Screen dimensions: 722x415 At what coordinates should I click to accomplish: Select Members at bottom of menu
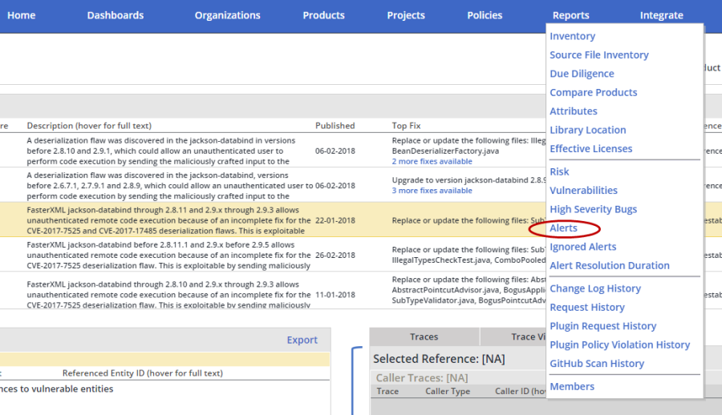click(x=572, y=386)
